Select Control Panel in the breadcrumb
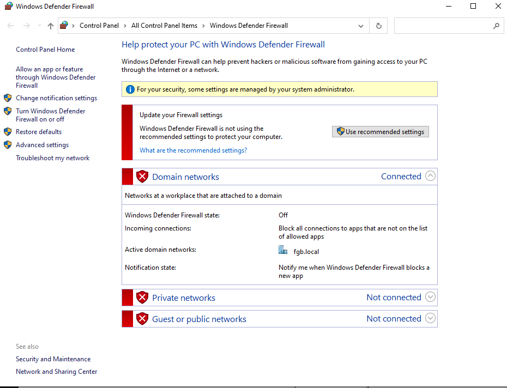Screen dimensions: 507x388 click(x=99, y=26)
